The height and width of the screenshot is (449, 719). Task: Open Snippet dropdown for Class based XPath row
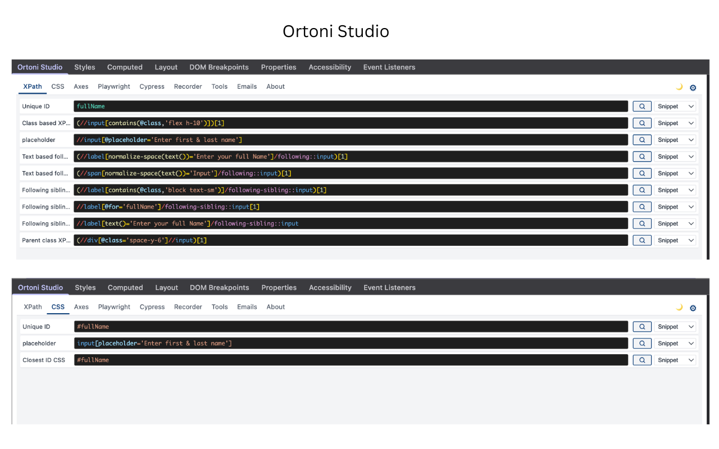point(675,123)
